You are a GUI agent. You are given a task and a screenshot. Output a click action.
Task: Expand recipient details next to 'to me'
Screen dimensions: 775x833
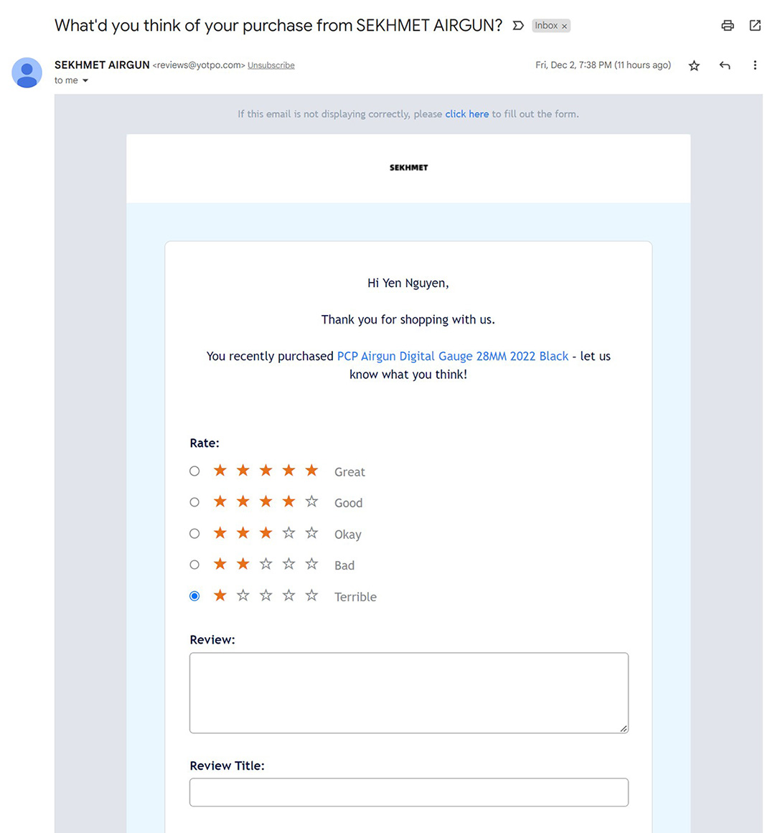(85, 81)
